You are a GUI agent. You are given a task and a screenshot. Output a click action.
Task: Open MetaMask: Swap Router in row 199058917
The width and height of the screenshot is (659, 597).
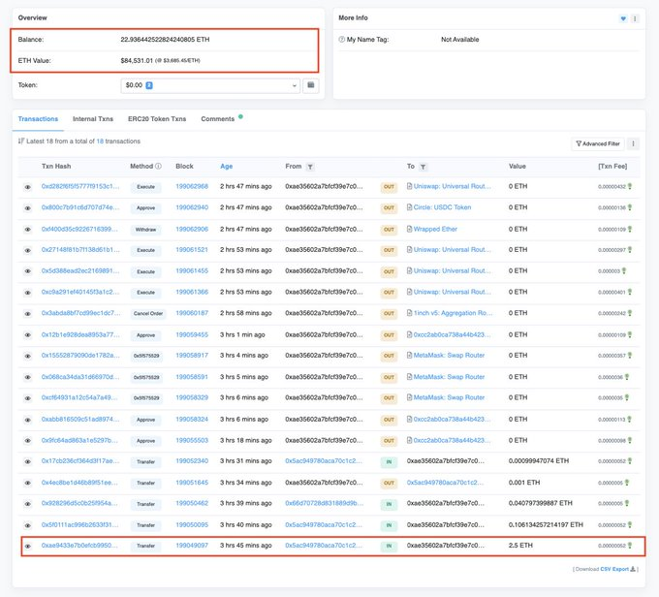[x=449, y=356]
